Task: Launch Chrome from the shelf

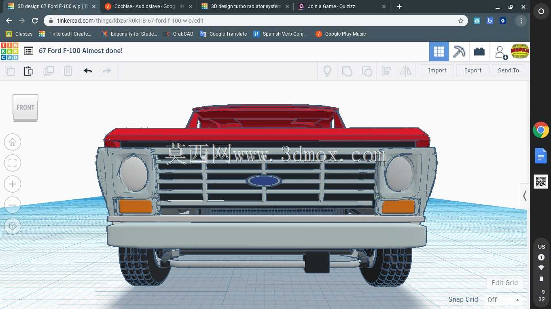Action: [x=541, y=130]
